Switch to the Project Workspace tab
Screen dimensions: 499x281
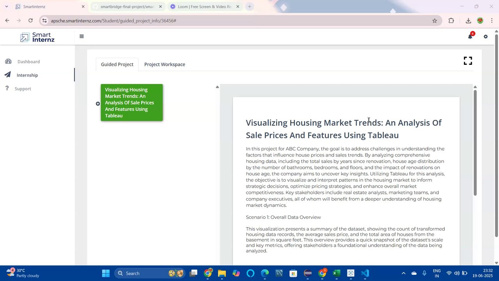pos(165,64)
